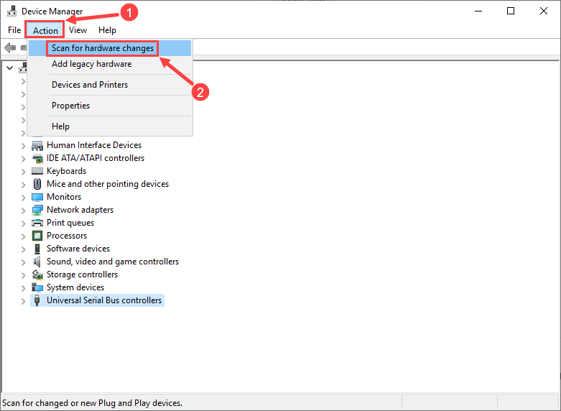Click the Network adapters icon
The height and width of the screenshot is (411, 561).
(37, 210)
